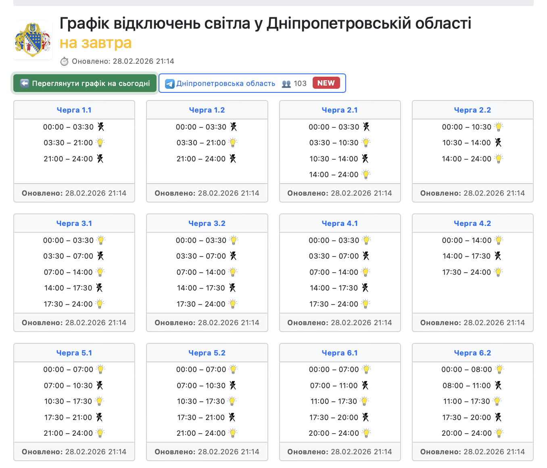Click light bulb for 00:00 – 08:00 in Черга 6.2
The height and width of the screenshot is (468, 547).
[499, 370]
